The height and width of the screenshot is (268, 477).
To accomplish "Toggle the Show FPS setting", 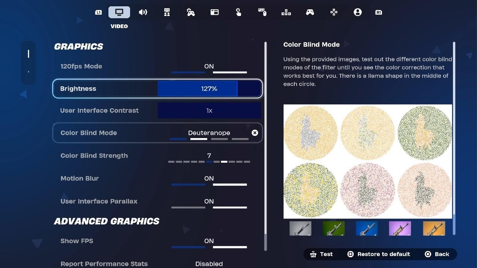I will click(209, 243).
